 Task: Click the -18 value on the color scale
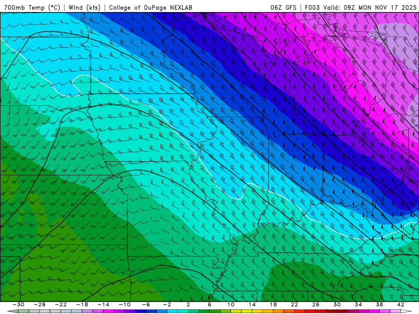tap(82, 305)
